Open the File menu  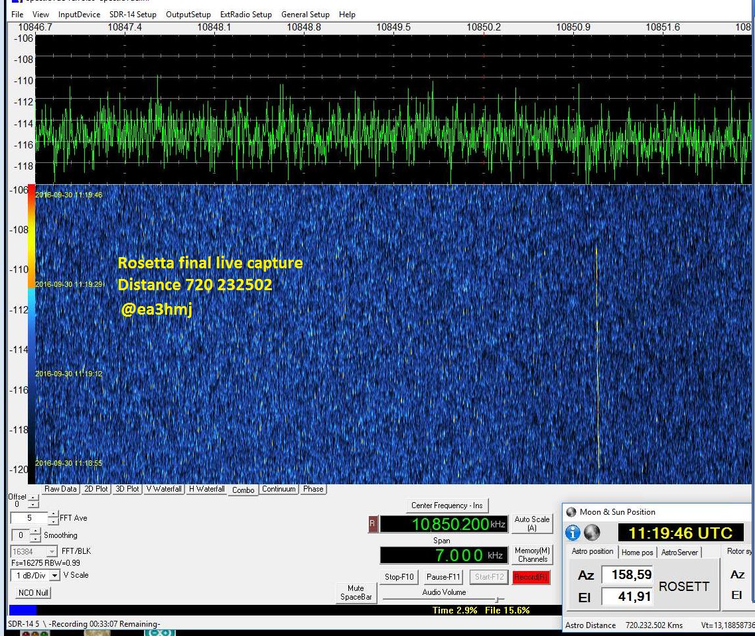[x=17, y=15]
